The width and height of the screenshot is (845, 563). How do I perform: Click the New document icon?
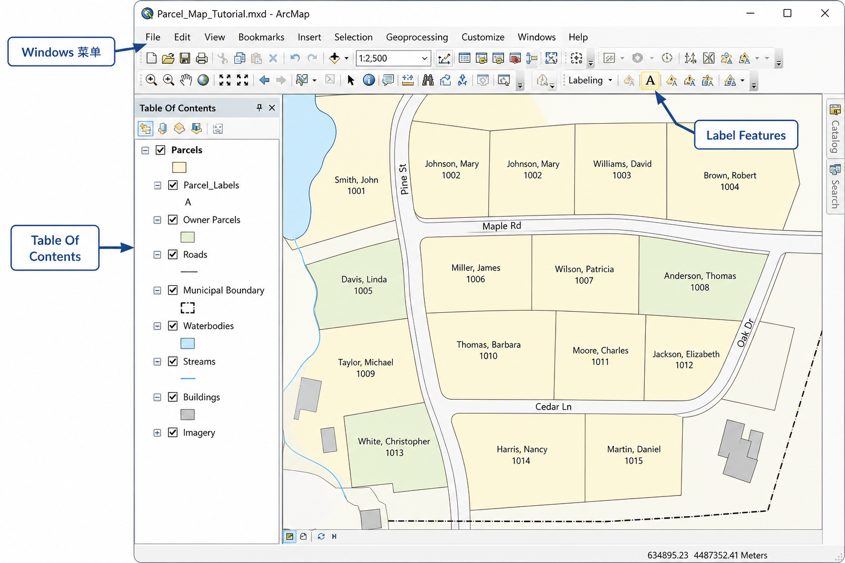coord(151,58)
